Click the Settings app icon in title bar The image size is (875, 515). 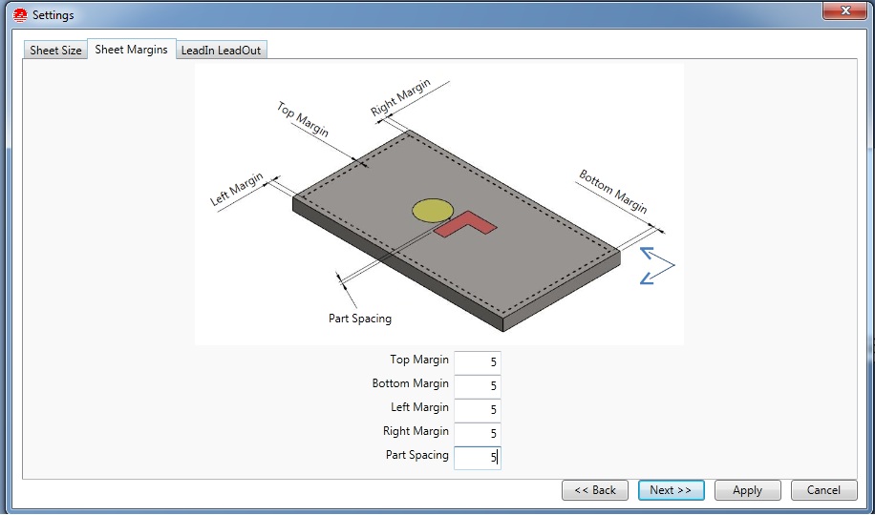click(19, 15)
